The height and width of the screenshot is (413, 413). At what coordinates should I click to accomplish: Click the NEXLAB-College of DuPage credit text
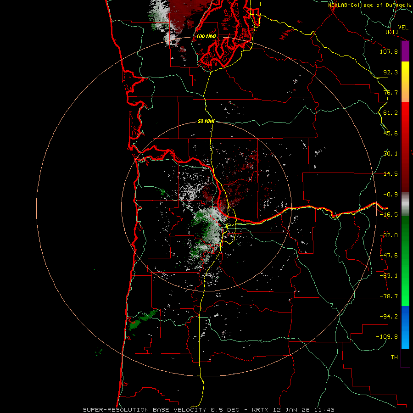coord(369,5)
